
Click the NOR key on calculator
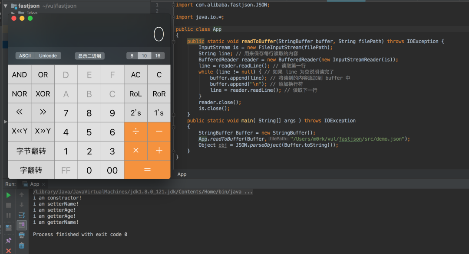click(20, 93)
